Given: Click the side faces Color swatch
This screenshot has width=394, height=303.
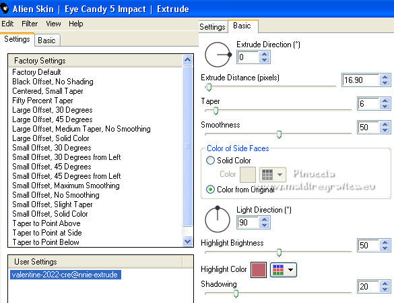Looking at the screenshot, I should [248, 174].
